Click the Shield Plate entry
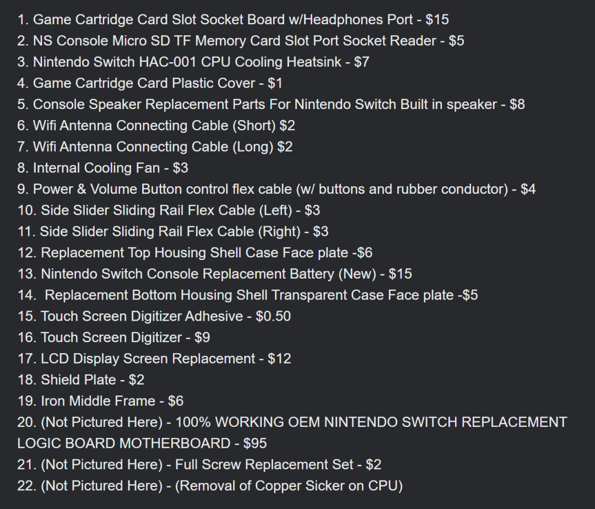The height and width of the screenshot is (509, 595). coord(81,380)
